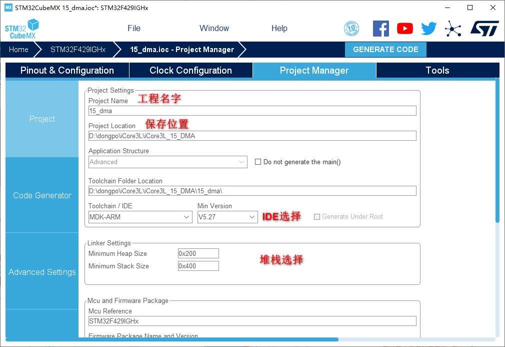Click the STM32CubeMX logo

22,29
